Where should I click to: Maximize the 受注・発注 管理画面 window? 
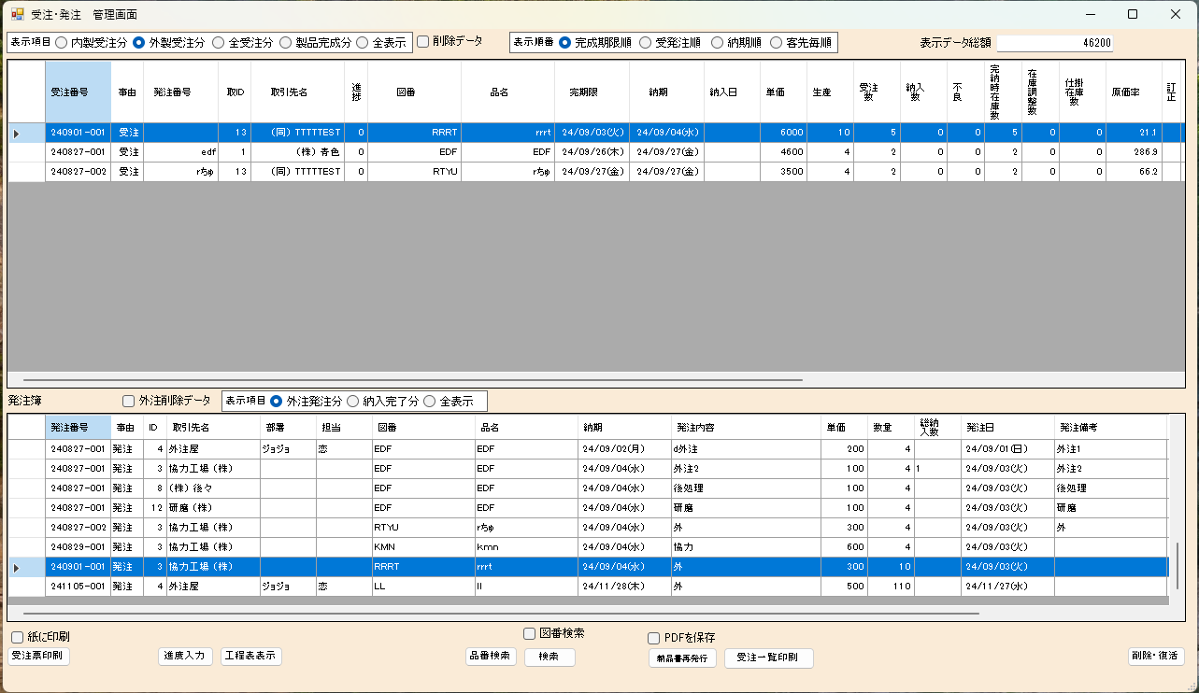(1133, 14)
